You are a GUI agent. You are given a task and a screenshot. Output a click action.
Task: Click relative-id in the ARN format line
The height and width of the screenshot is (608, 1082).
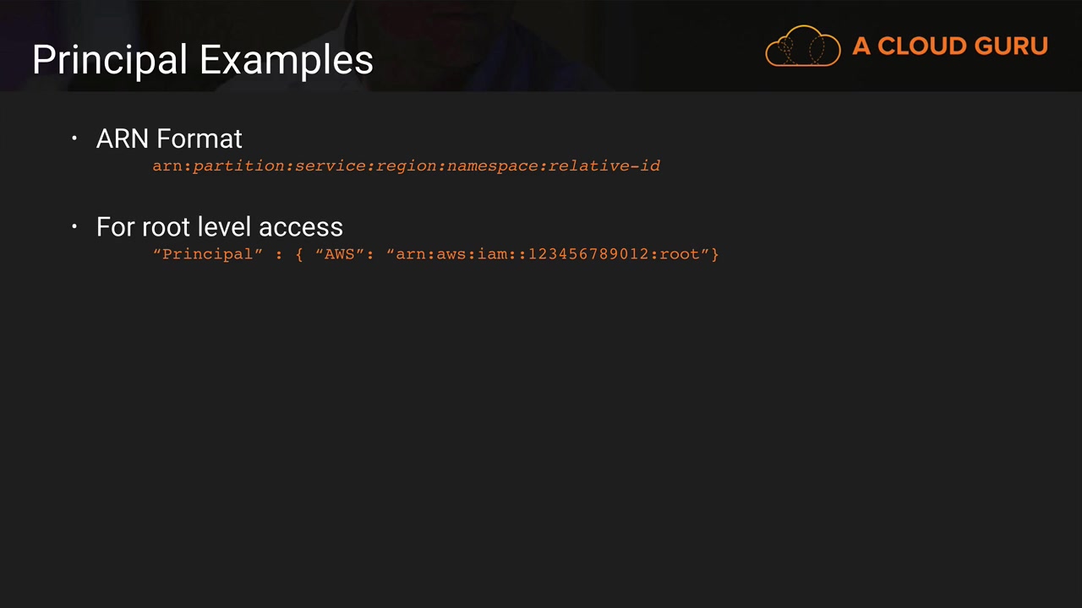(604, 166)
